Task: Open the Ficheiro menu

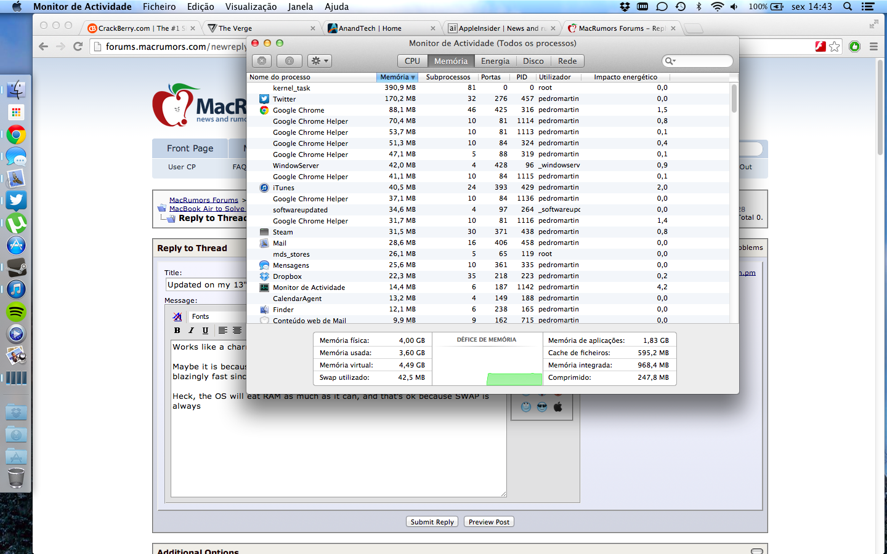Action: 159,7
